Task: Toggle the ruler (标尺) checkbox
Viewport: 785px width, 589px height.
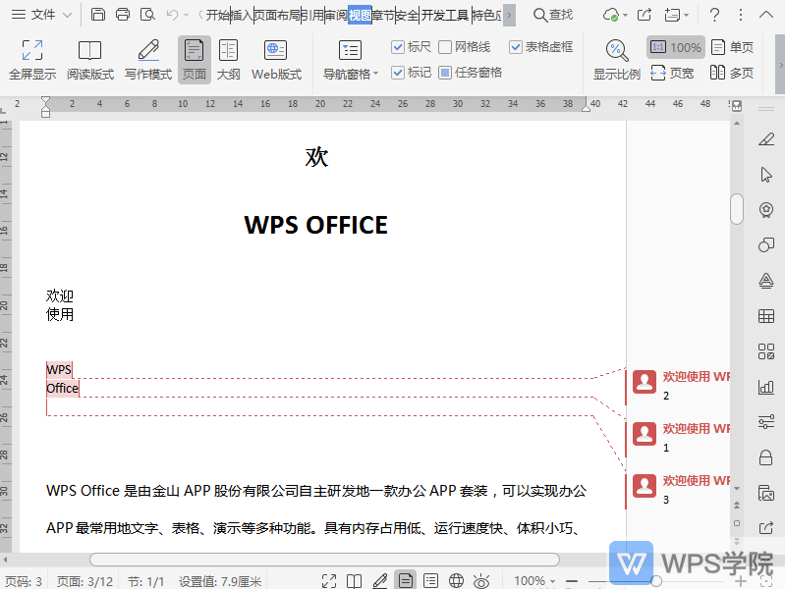Action: tap(398, 47)
